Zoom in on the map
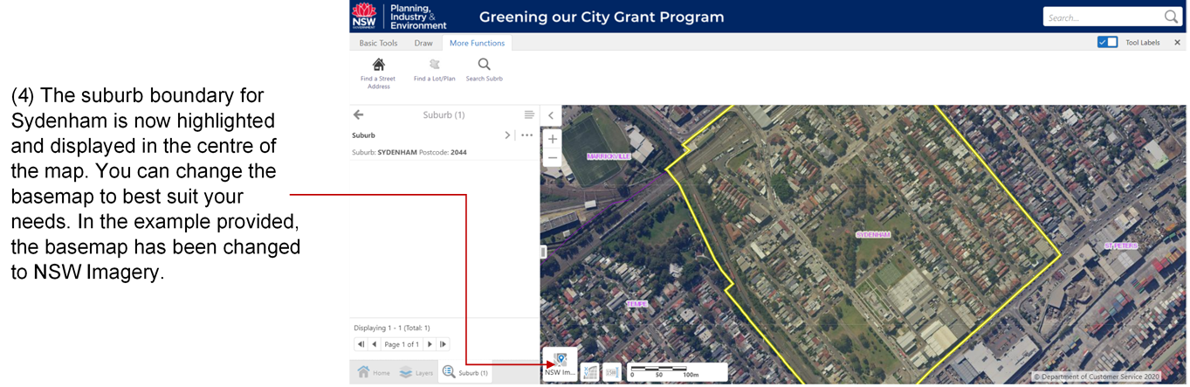 pos(552,139)
